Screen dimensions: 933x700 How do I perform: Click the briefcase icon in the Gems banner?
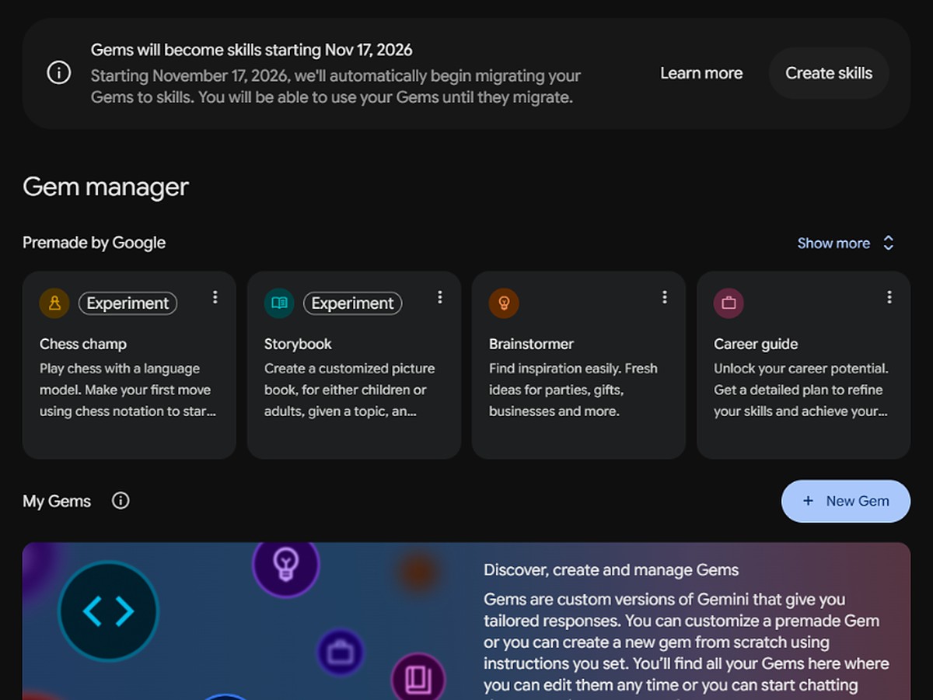click(341, 652)
